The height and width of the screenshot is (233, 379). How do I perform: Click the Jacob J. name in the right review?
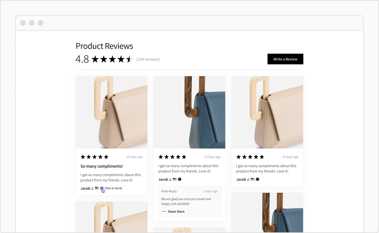pyautogui.click(x=243, y=179)
